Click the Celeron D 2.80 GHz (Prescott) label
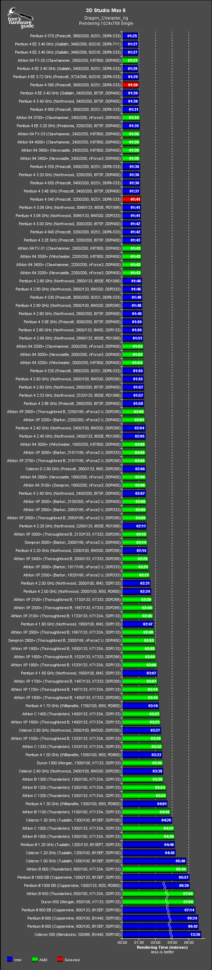The height and width of the screenshot is (970, 212). click(x=73, y=469)
